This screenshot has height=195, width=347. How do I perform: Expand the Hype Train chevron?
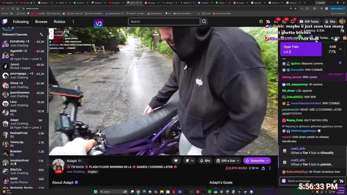coord(340,49)
